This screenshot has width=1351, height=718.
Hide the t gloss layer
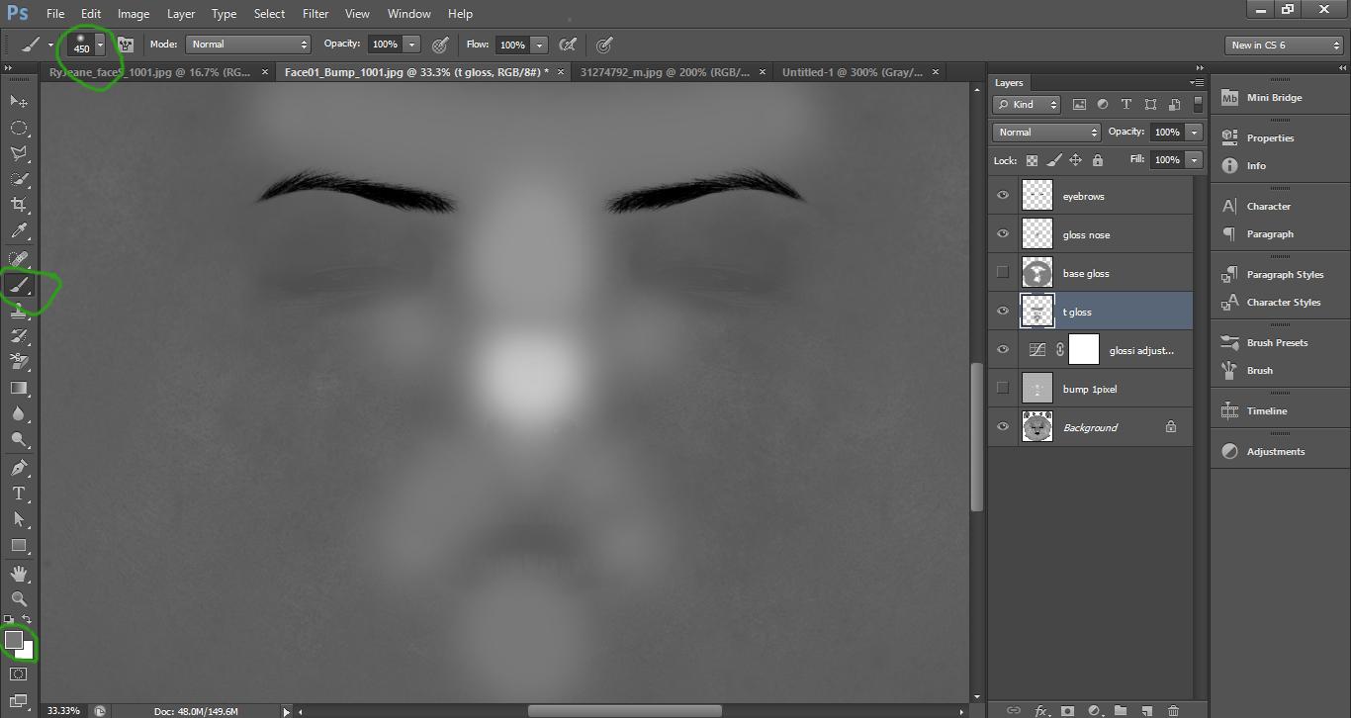tap(1003, 312)
